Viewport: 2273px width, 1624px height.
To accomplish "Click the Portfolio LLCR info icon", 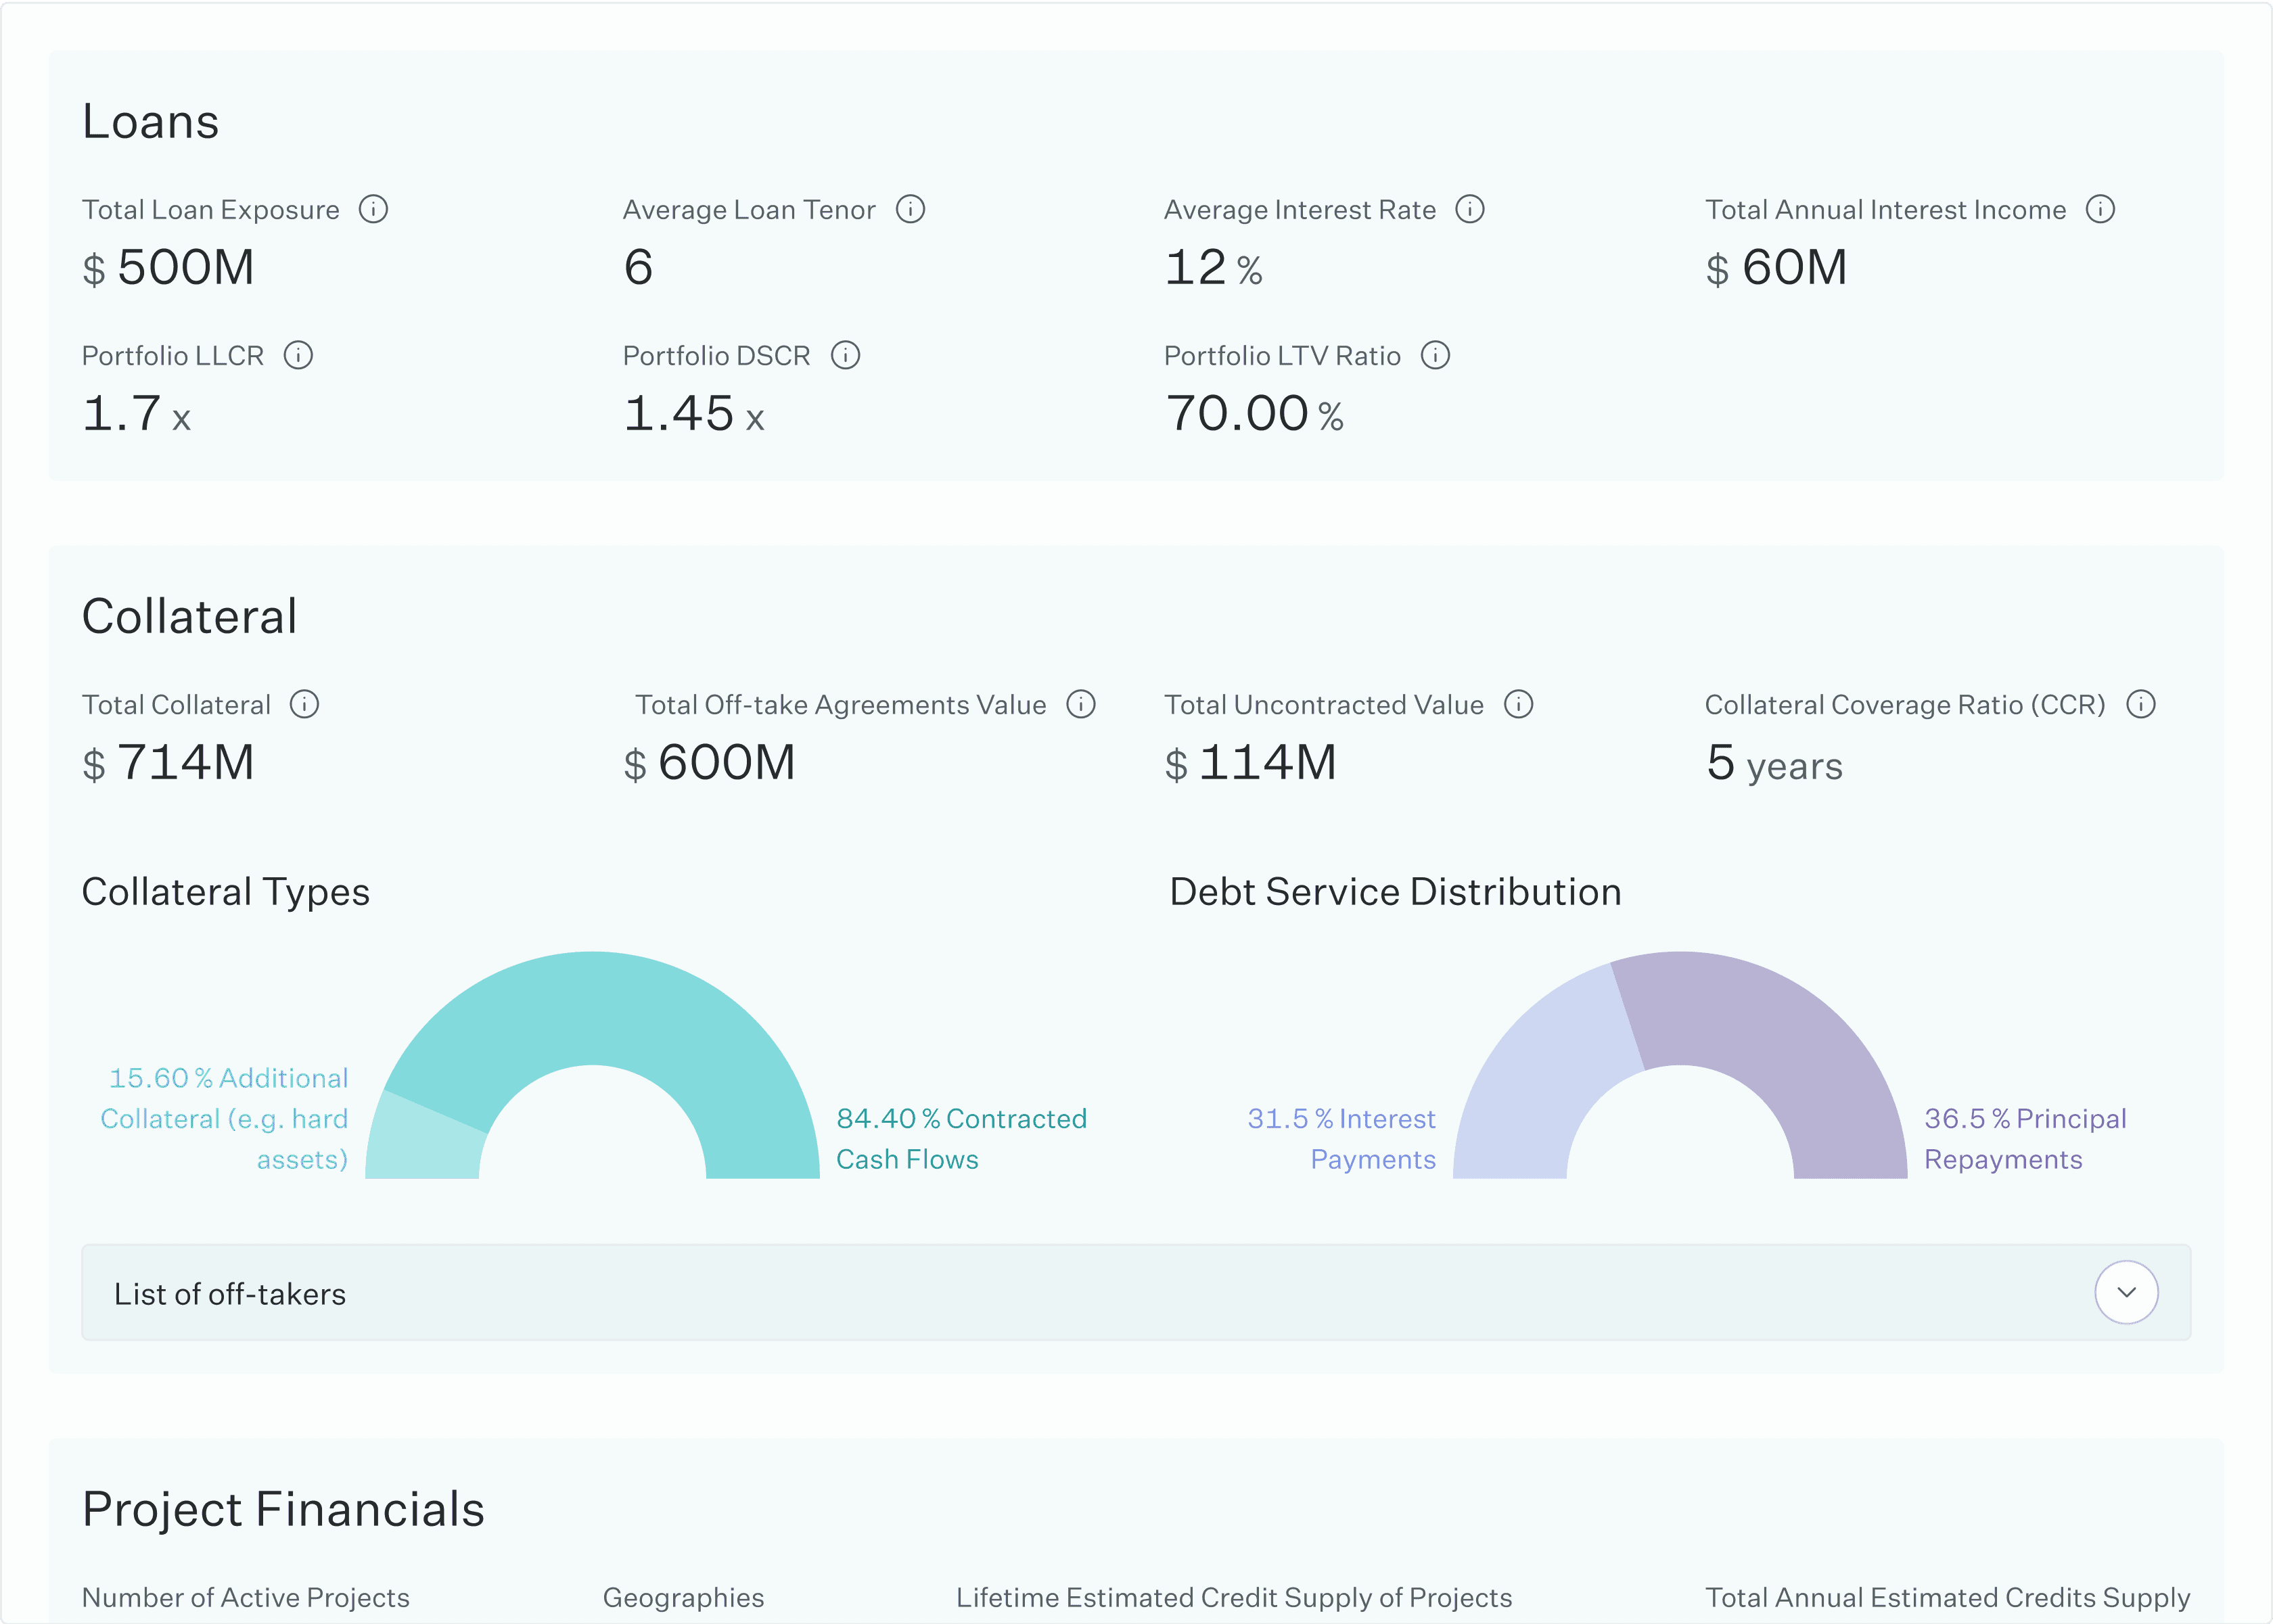I will pyautogui.click(x=298, y=355).
